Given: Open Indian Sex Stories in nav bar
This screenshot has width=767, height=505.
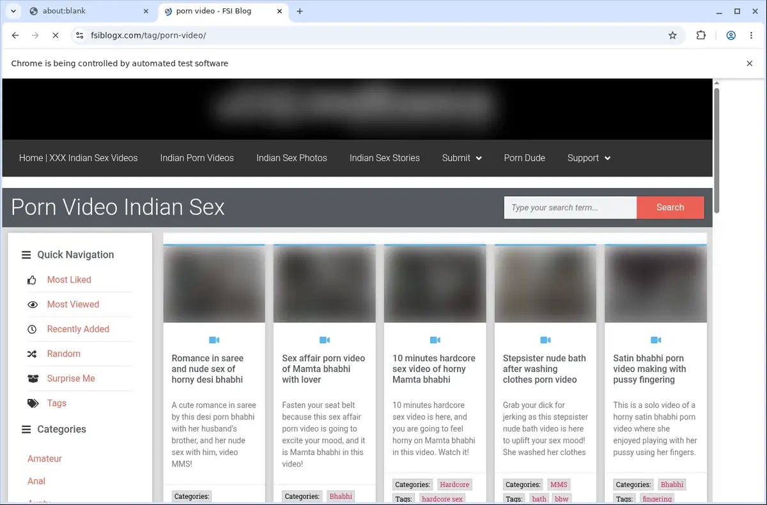Looking at the screenshot, I should pos(385,158).
